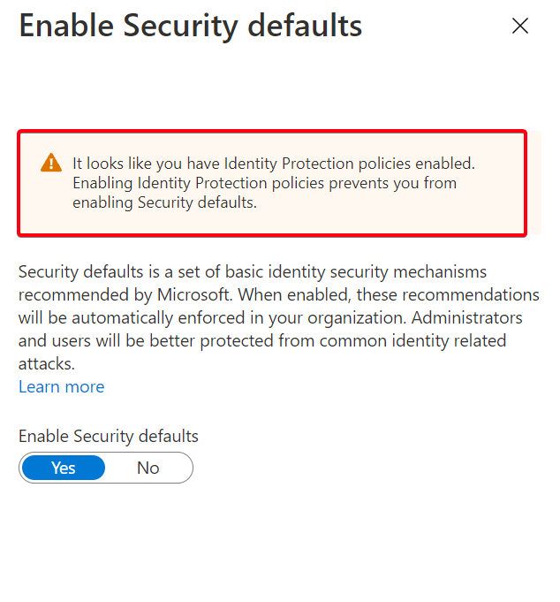
Task: Click "enabling Security defaults." in the warning
Action: click(x=164, y=202)
